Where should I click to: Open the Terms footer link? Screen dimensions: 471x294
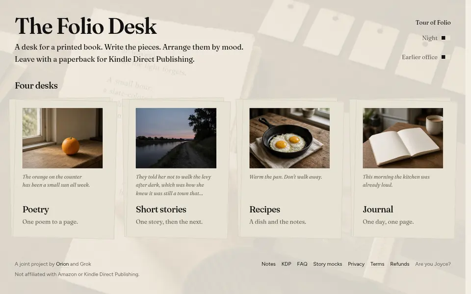pos(377,264)
